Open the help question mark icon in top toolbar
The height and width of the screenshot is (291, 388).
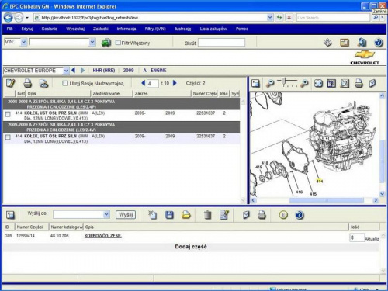click(379, 43)
